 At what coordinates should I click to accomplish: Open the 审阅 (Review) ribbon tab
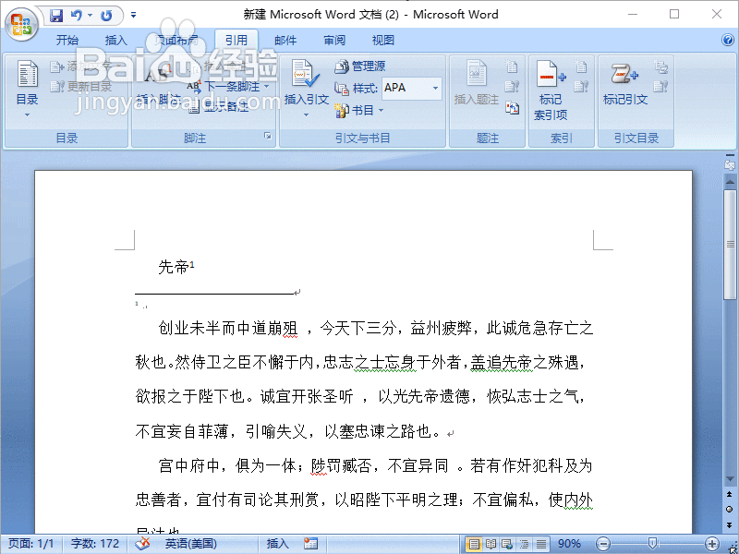pos(333,40)
